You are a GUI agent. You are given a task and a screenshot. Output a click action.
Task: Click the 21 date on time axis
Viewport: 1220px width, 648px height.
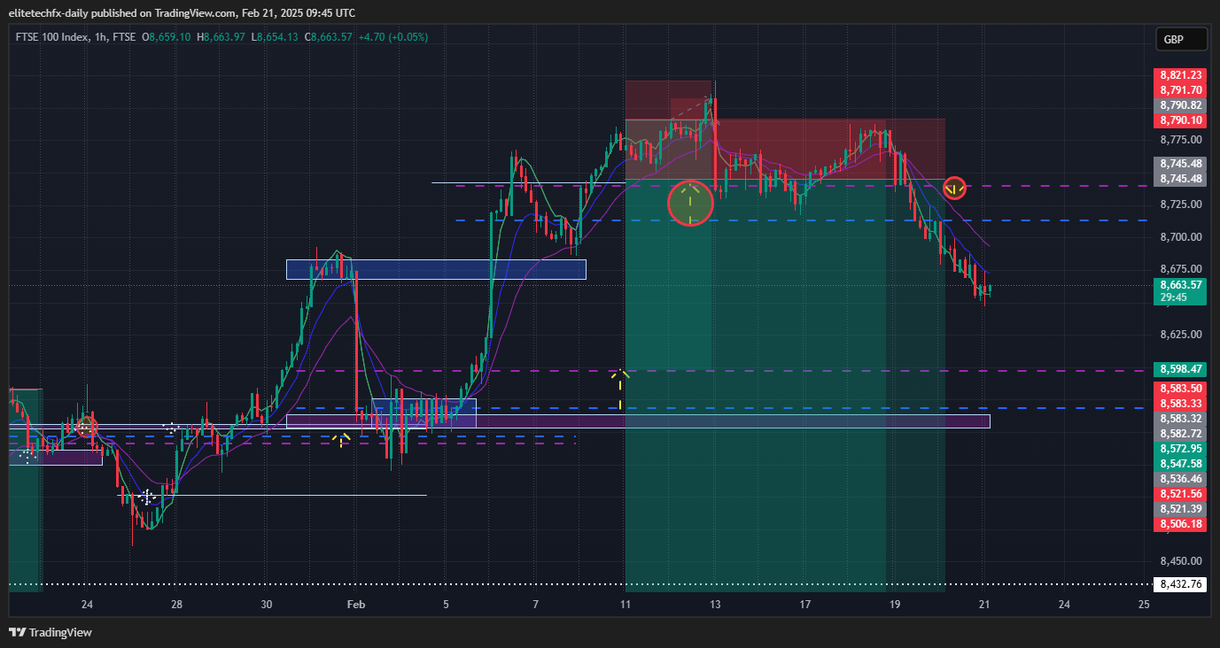click(984, 605)
